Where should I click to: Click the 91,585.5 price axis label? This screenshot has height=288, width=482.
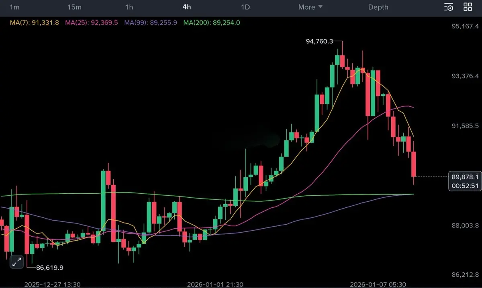pyautogui.click(x=465, y=126)
